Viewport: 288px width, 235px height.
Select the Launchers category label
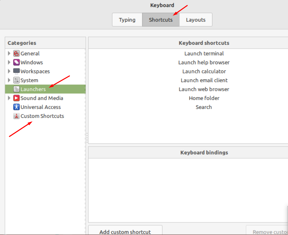33,89
